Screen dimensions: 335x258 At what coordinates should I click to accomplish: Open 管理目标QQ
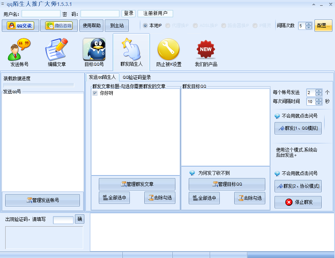(x=227, y=184)
